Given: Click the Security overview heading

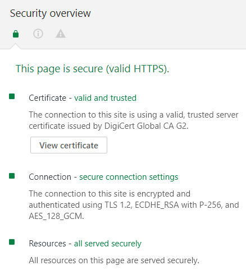Looking at the screenshot, I should [x=50, y=13].
